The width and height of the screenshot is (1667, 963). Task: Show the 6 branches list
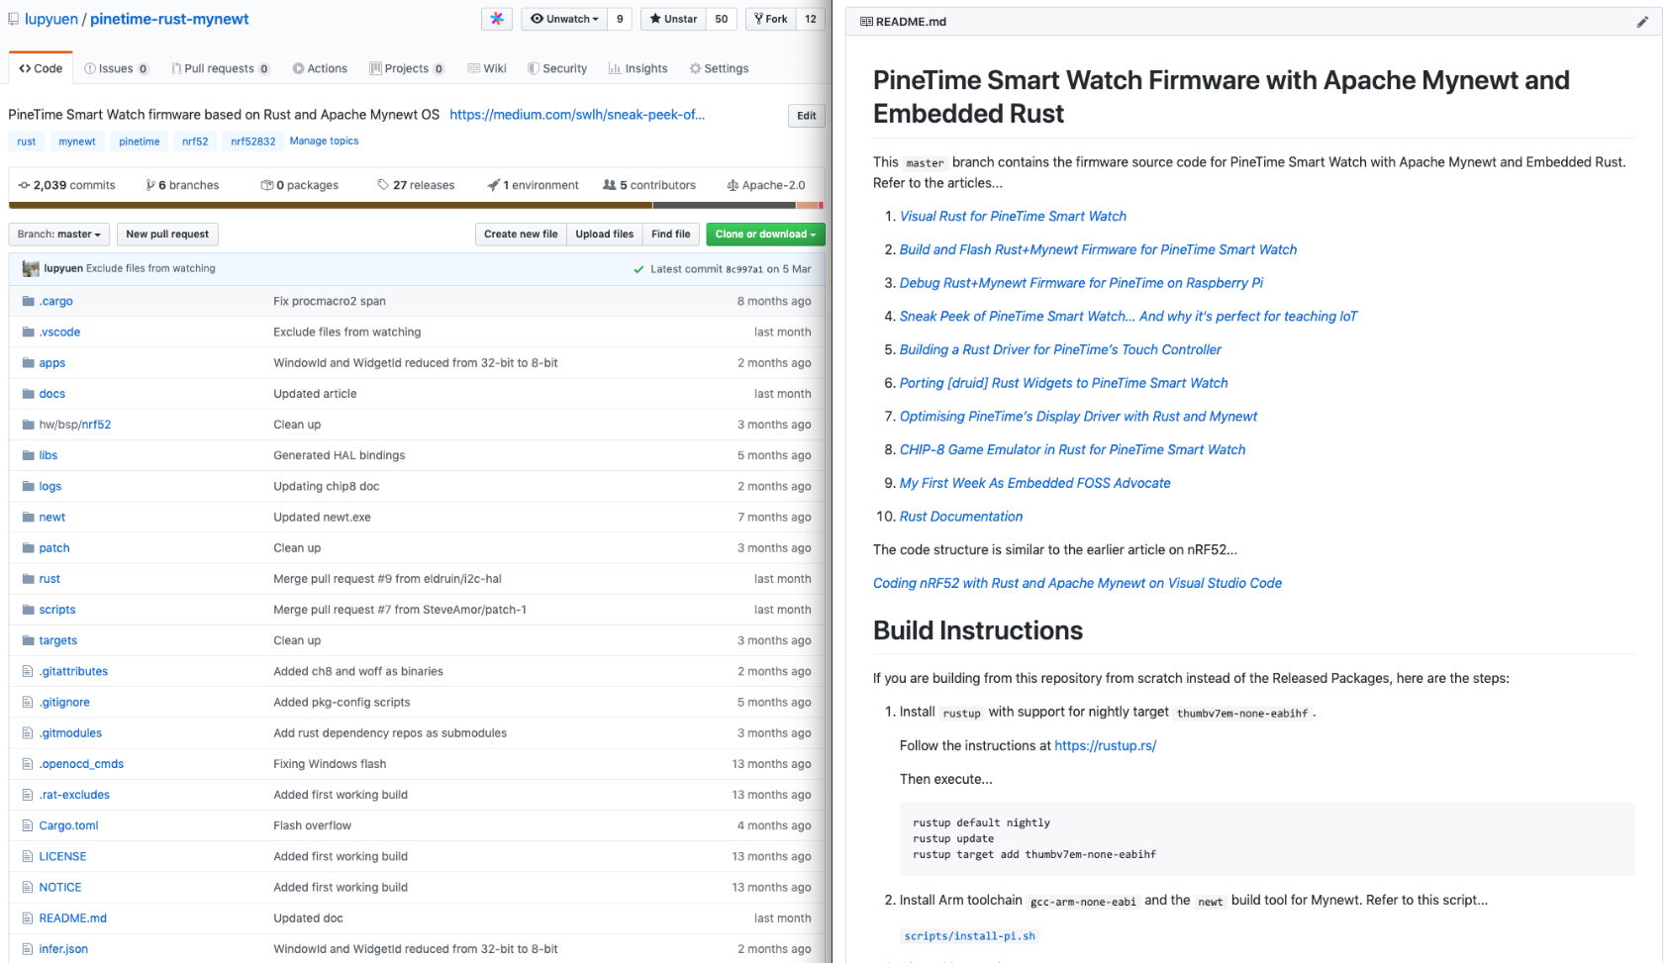(x=182, y=185)
